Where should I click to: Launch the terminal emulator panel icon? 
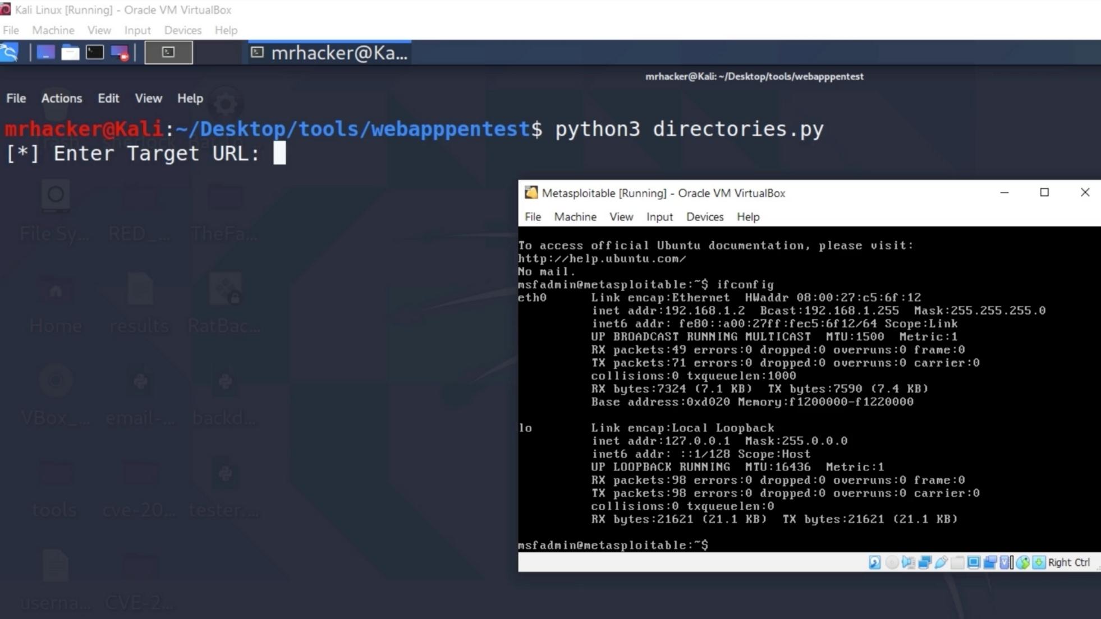pyautogui.click(x=94, y=53)
